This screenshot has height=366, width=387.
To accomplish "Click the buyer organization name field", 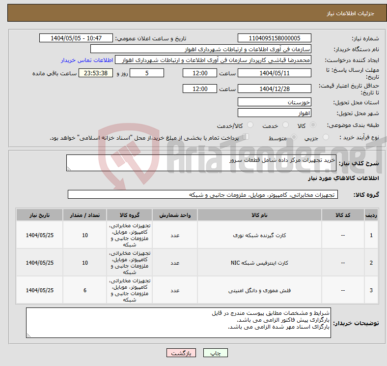I will click(x=201, y=49).
